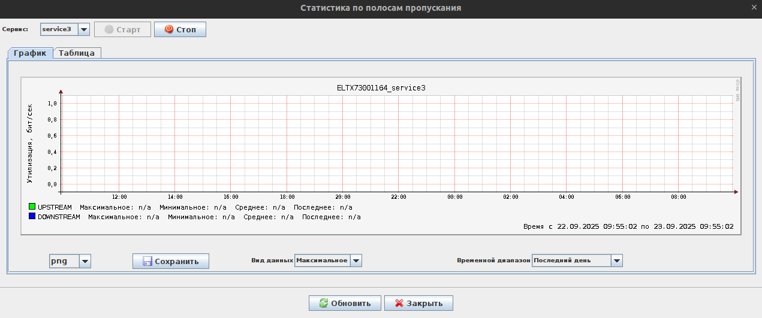Save the chart with Сохранить

tap(171, 261)
